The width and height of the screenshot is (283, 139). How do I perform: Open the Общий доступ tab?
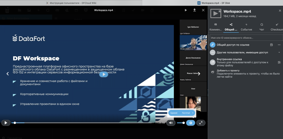(x=231, y=27)
